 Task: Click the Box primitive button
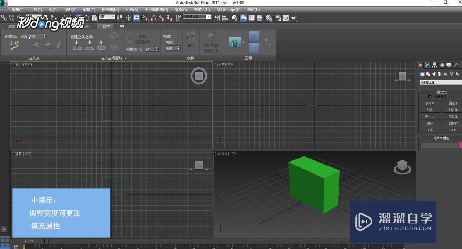coord(430,103)
